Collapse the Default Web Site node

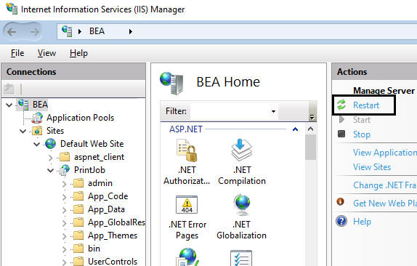(x=37, y=144)
